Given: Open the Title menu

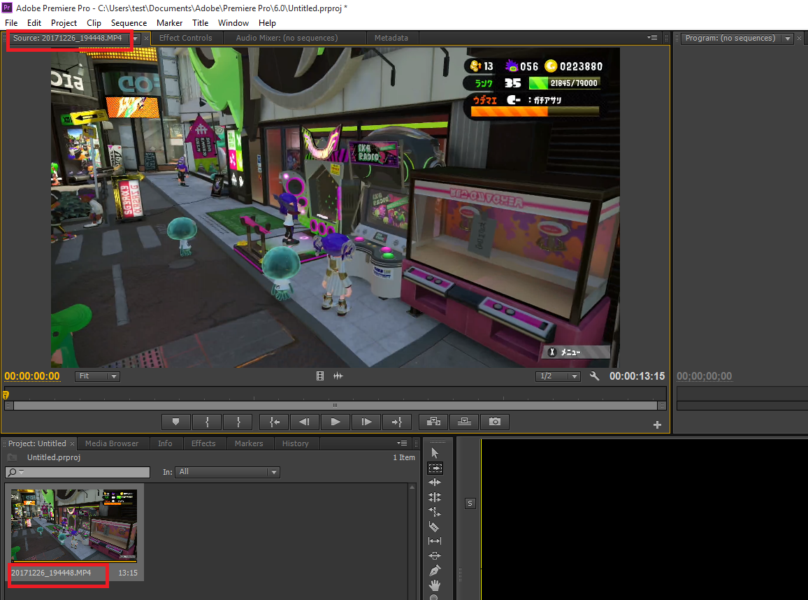Looking at the screenshot, I should (200, 23).
